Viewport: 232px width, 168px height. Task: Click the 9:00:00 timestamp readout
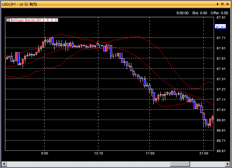point(182,13)
